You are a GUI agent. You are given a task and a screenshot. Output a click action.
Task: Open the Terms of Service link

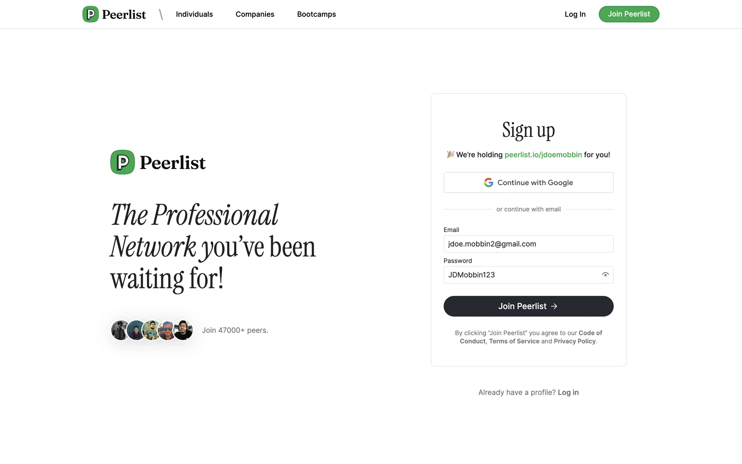[x=514, y=341]
